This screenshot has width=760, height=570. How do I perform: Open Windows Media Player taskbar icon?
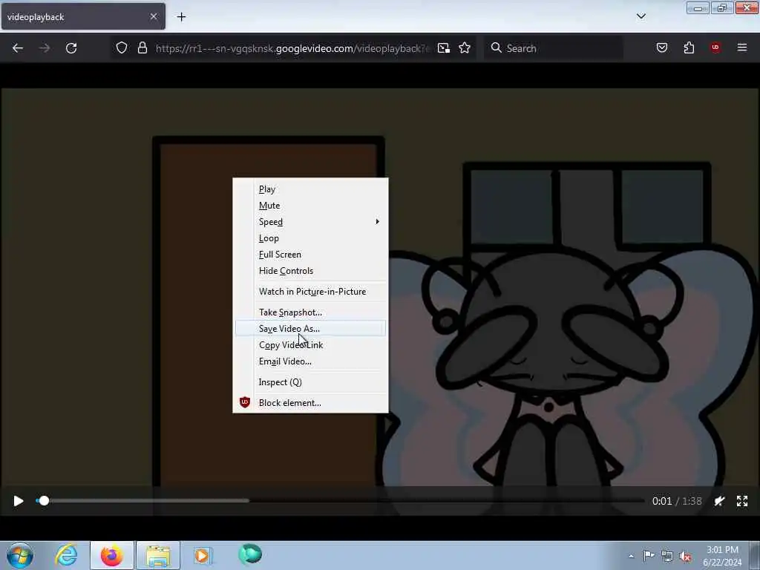[203, 555]
